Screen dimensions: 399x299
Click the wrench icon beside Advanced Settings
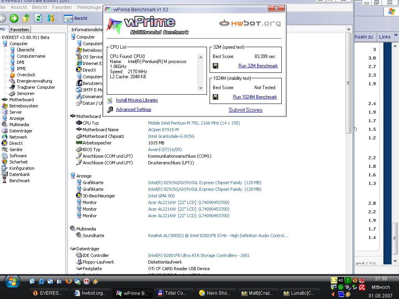point(109,109)
